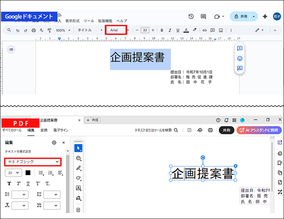284x219 pixels.
Task: Open version history clock icon in Google Docs
Action: pyautogui.click(x=191, y=17)
